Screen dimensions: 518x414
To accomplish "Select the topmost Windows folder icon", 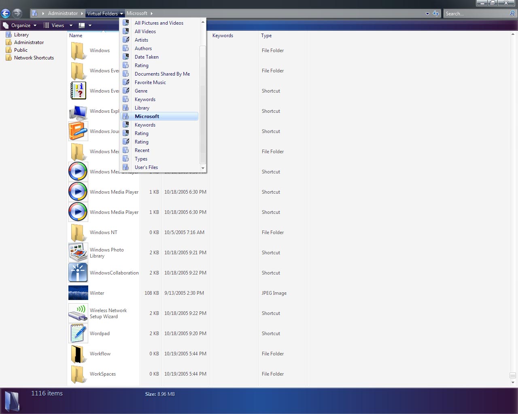I will 78,51.
